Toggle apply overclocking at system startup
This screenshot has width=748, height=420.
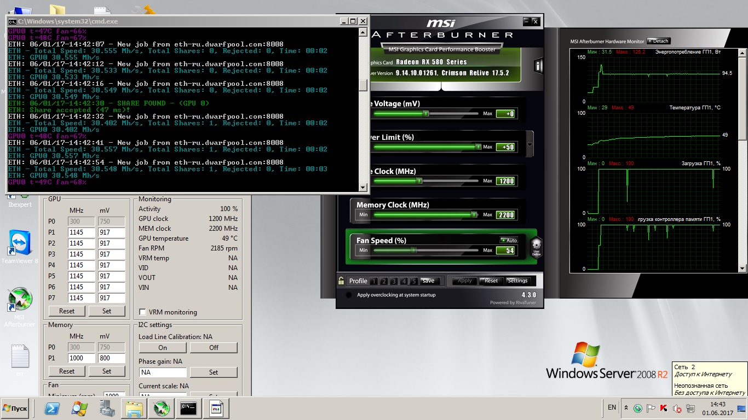[349, 295]
